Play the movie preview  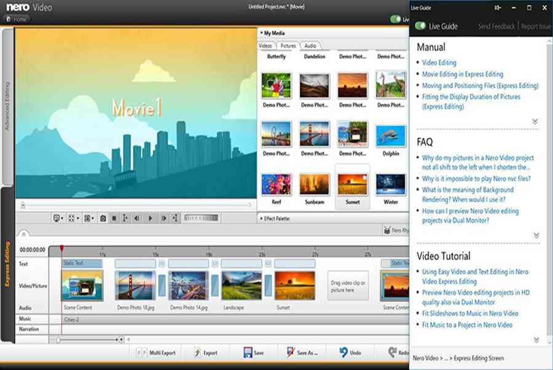tap(151, 218)
